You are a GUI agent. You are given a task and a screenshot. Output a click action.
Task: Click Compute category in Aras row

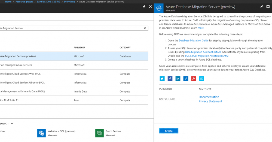click(x=125, y=100)
